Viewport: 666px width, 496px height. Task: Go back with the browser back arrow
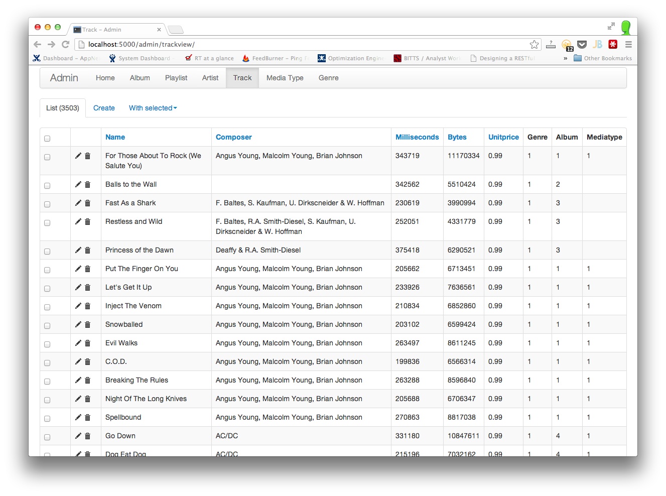[x=37, y=44]
